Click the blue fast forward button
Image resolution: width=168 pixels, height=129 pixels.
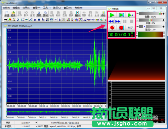tap(118, 21)
